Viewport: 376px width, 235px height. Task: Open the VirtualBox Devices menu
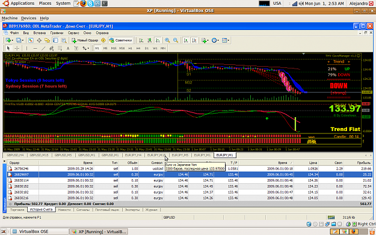(28, 18)
